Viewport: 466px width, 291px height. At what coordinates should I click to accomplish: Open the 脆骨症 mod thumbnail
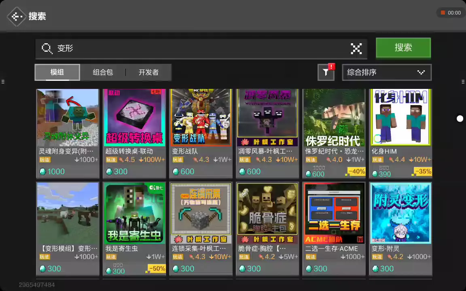(x=267, y=213)
